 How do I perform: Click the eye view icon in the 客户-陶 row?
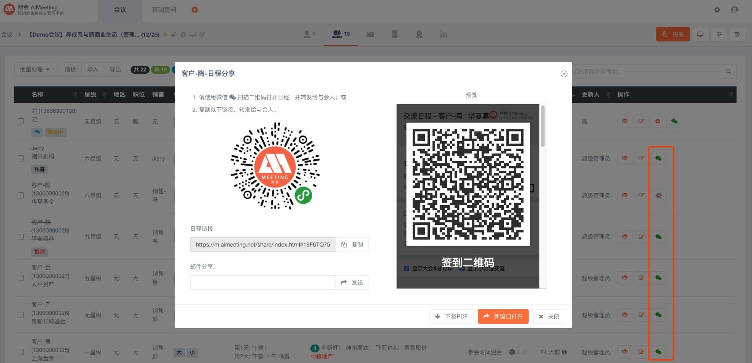pyautogui.click(x=625, y=195)
